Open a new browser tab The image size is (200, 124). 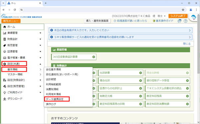46,3
